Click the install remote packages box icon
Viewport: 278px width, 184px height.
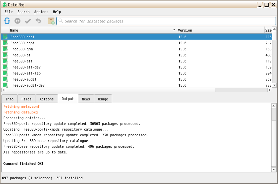pos(51,21)
